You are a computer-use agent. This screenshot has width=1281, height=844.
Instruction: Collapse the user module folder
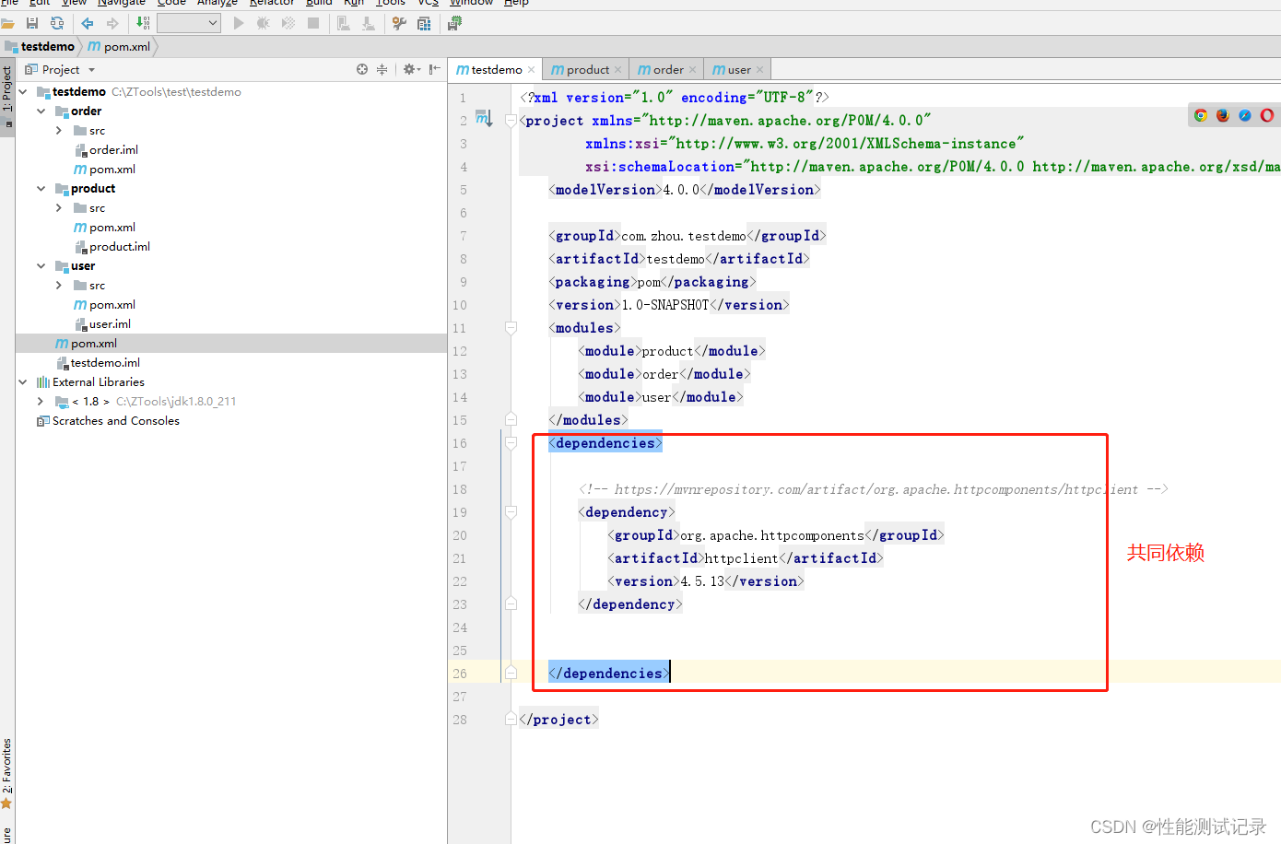(41, 266)
